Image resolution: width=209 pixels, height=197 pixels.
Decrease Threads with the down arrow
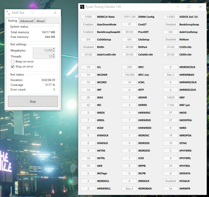(54, 57)
